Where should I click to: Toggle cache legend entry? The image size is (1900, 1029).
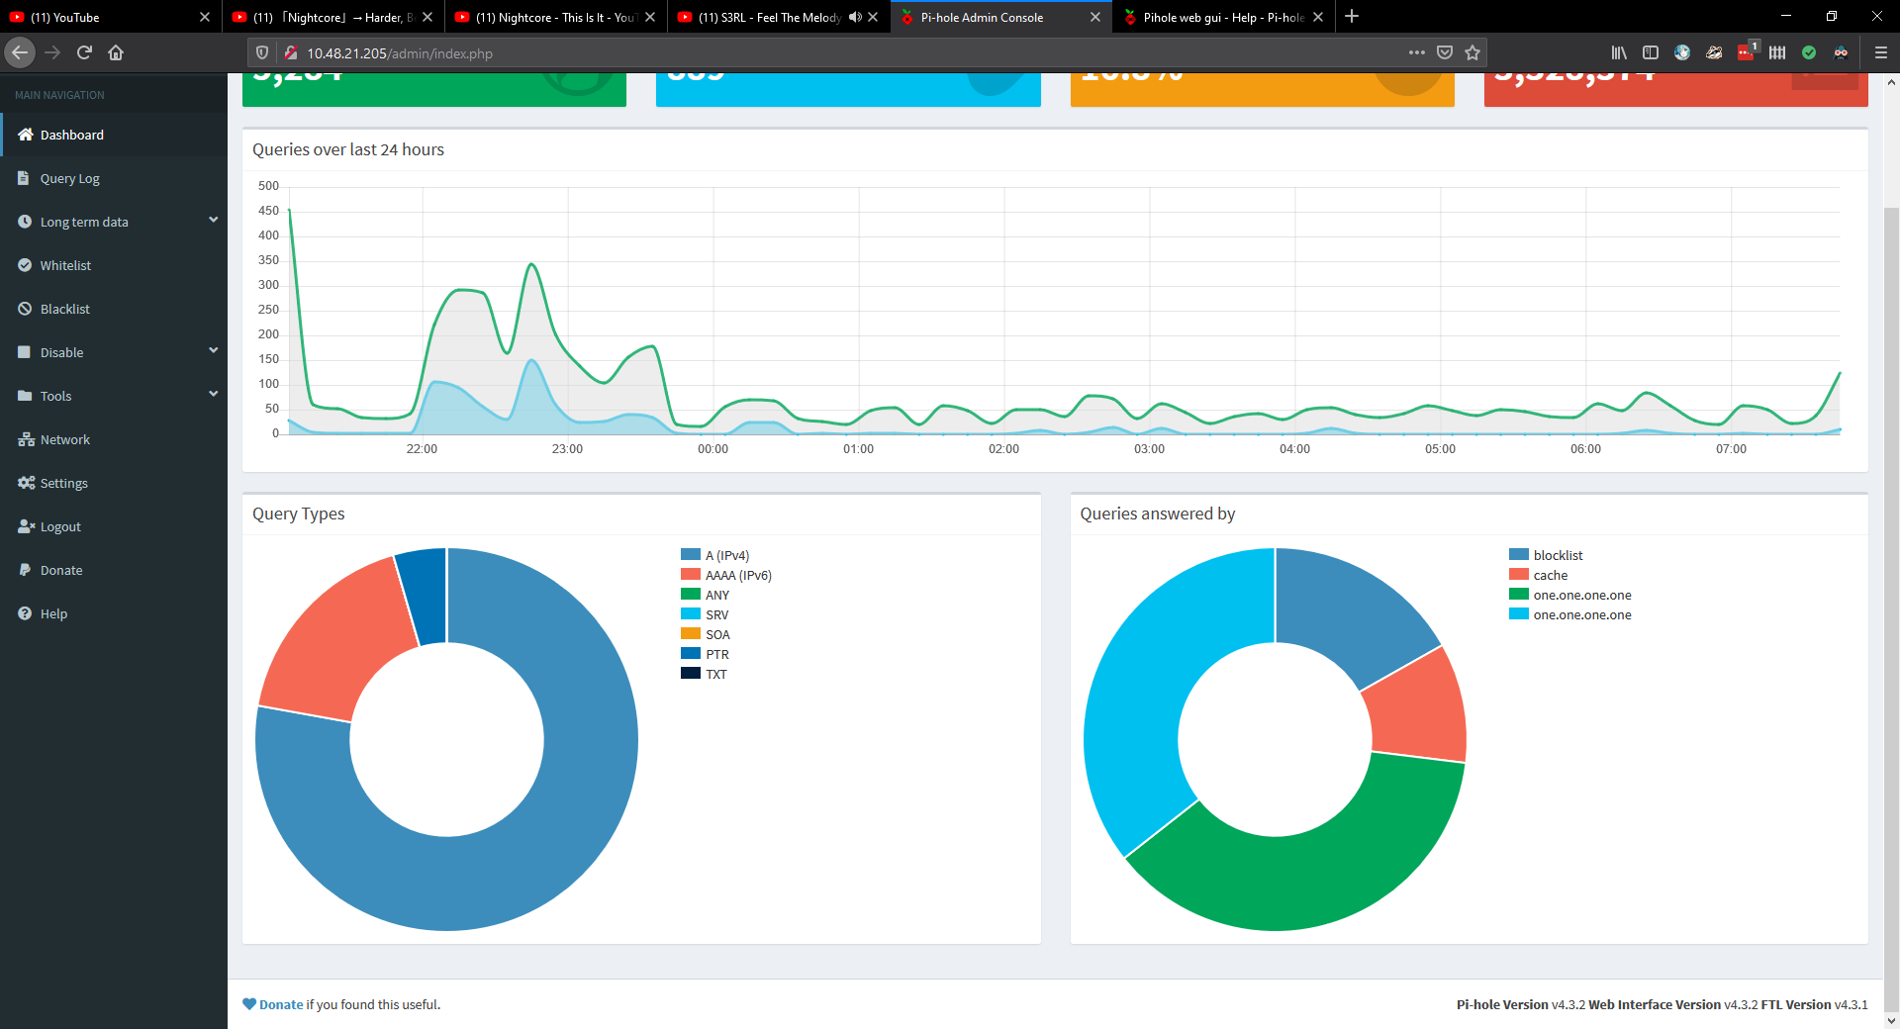[x=1538, y=575]
